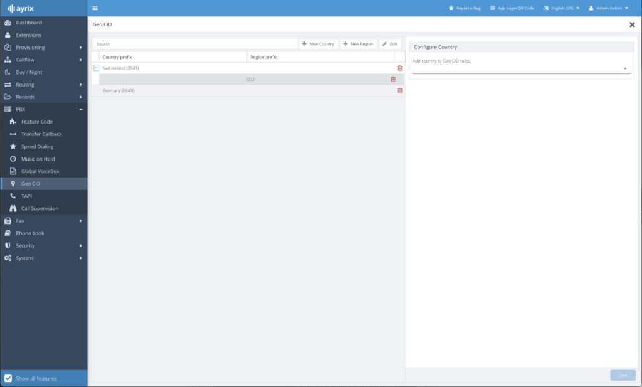Expand the Provisioning menu arrow
The height and width of the screenshot is (387, 642).
coord(81,48)
